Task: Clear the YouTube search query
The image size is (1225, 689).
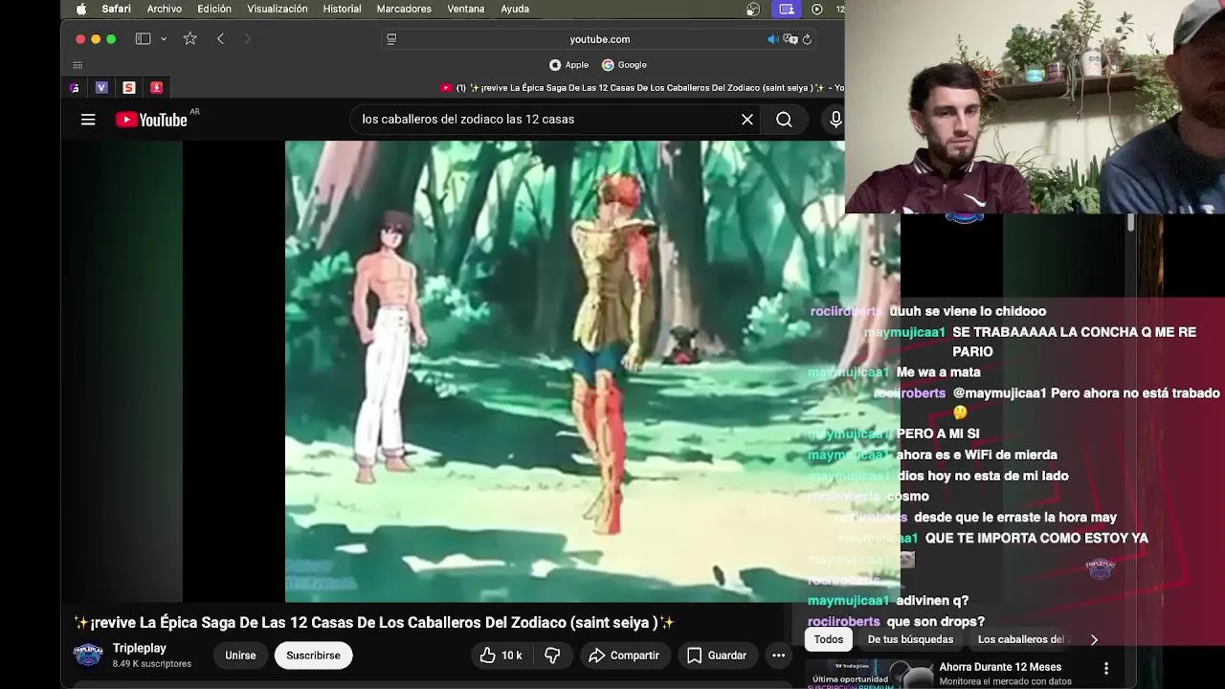Action: (747, 120)
